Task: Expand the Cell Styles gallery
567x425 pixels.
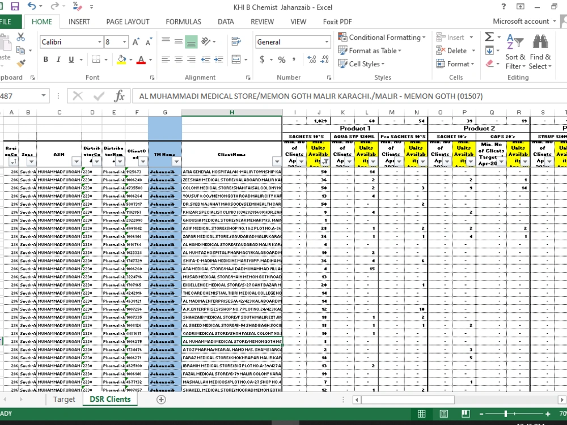Action: point(361,64)
